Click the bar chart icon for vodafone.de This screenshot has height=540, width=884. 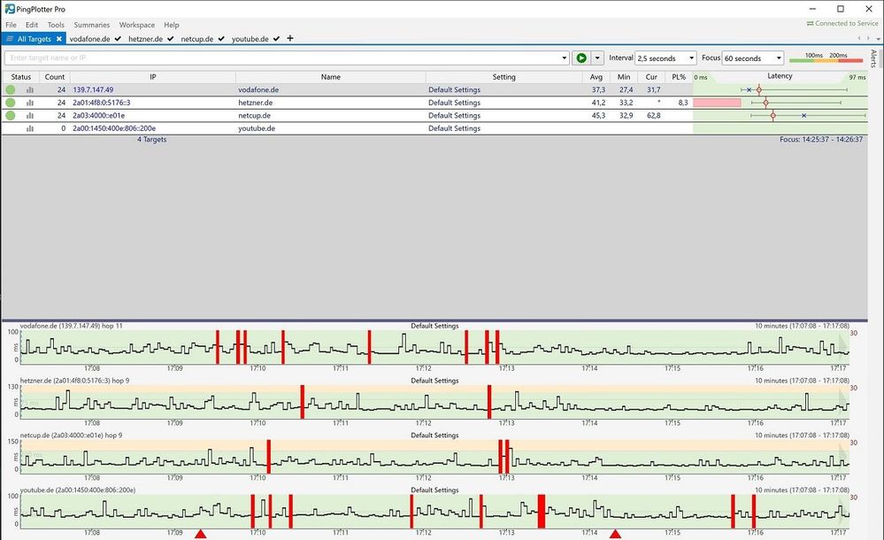tap(29, 90)
